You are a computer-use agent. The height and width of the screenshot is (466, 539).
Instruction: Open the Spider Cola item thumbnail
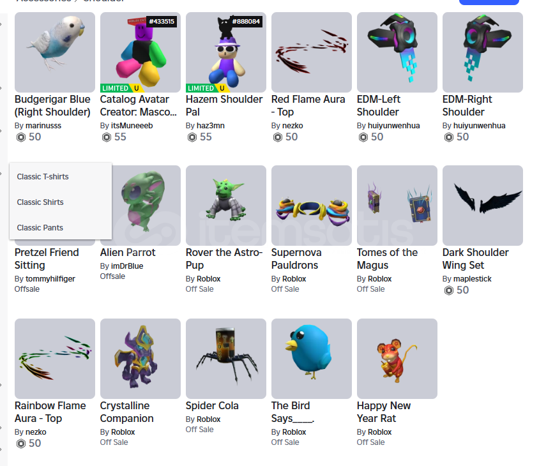click(226, 358)
